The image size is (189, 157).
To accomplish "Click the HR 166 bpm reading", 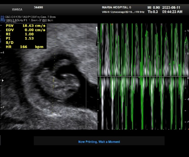I will pos(25,47).
